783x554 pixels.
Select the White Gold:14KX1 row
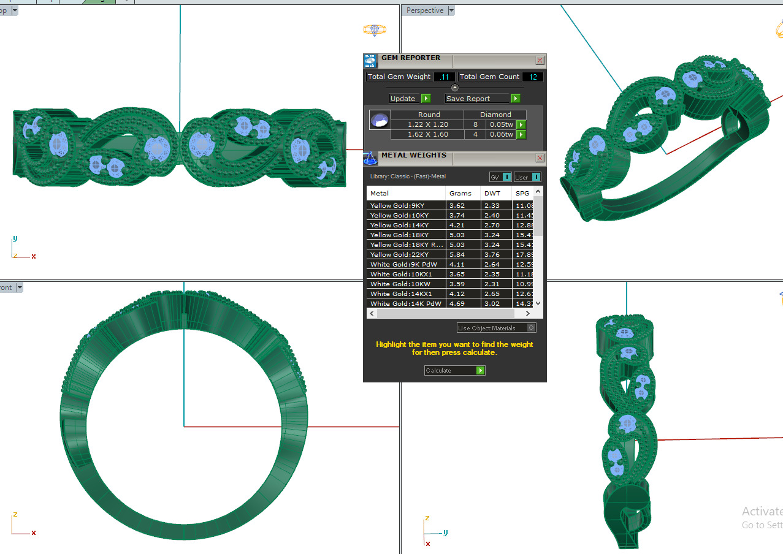click(450, 294)
